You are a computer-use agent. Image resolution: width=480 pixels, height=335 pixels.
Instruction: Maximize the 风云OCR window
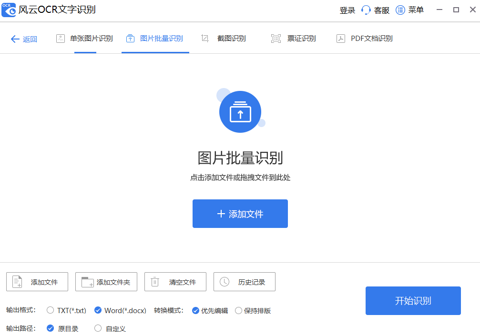pos(456,10)
